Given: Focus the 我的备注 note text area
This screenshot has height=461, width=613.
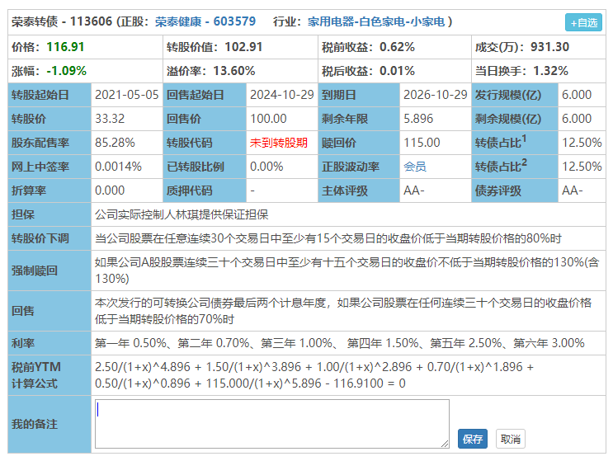Looking at the screenshot, I should coord(271,424).
